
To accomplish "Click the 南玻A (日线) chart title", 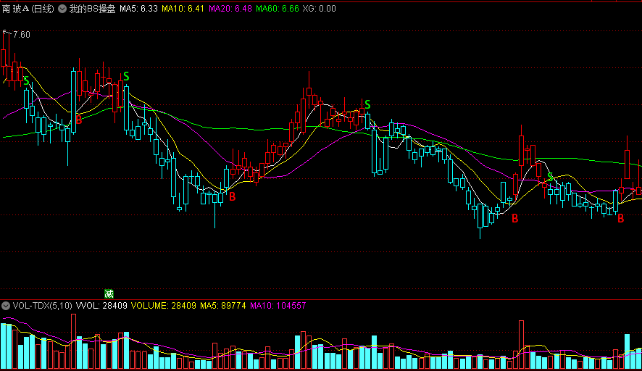I will click(x=28, y=9).
